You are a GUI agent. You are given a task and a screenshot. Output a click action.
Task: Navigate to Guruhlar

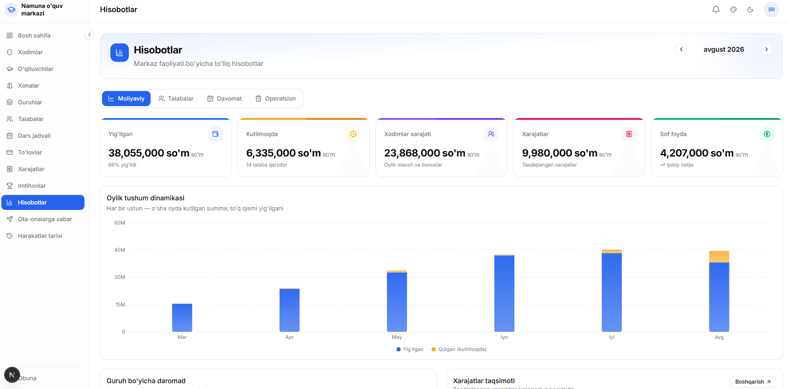43,102
